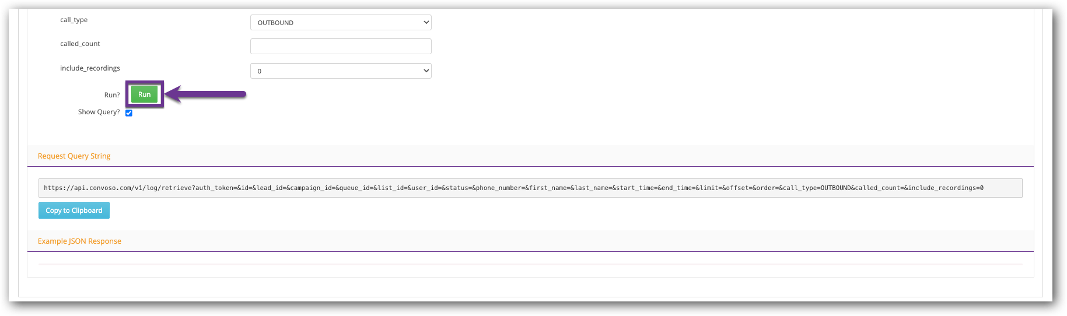
Task: Uncheck the Show Query checkbox
Action: coord(129,113)
